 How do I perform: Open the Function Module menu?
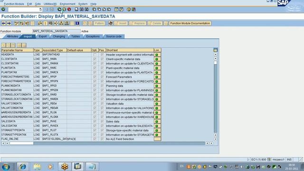click(14, 4)
